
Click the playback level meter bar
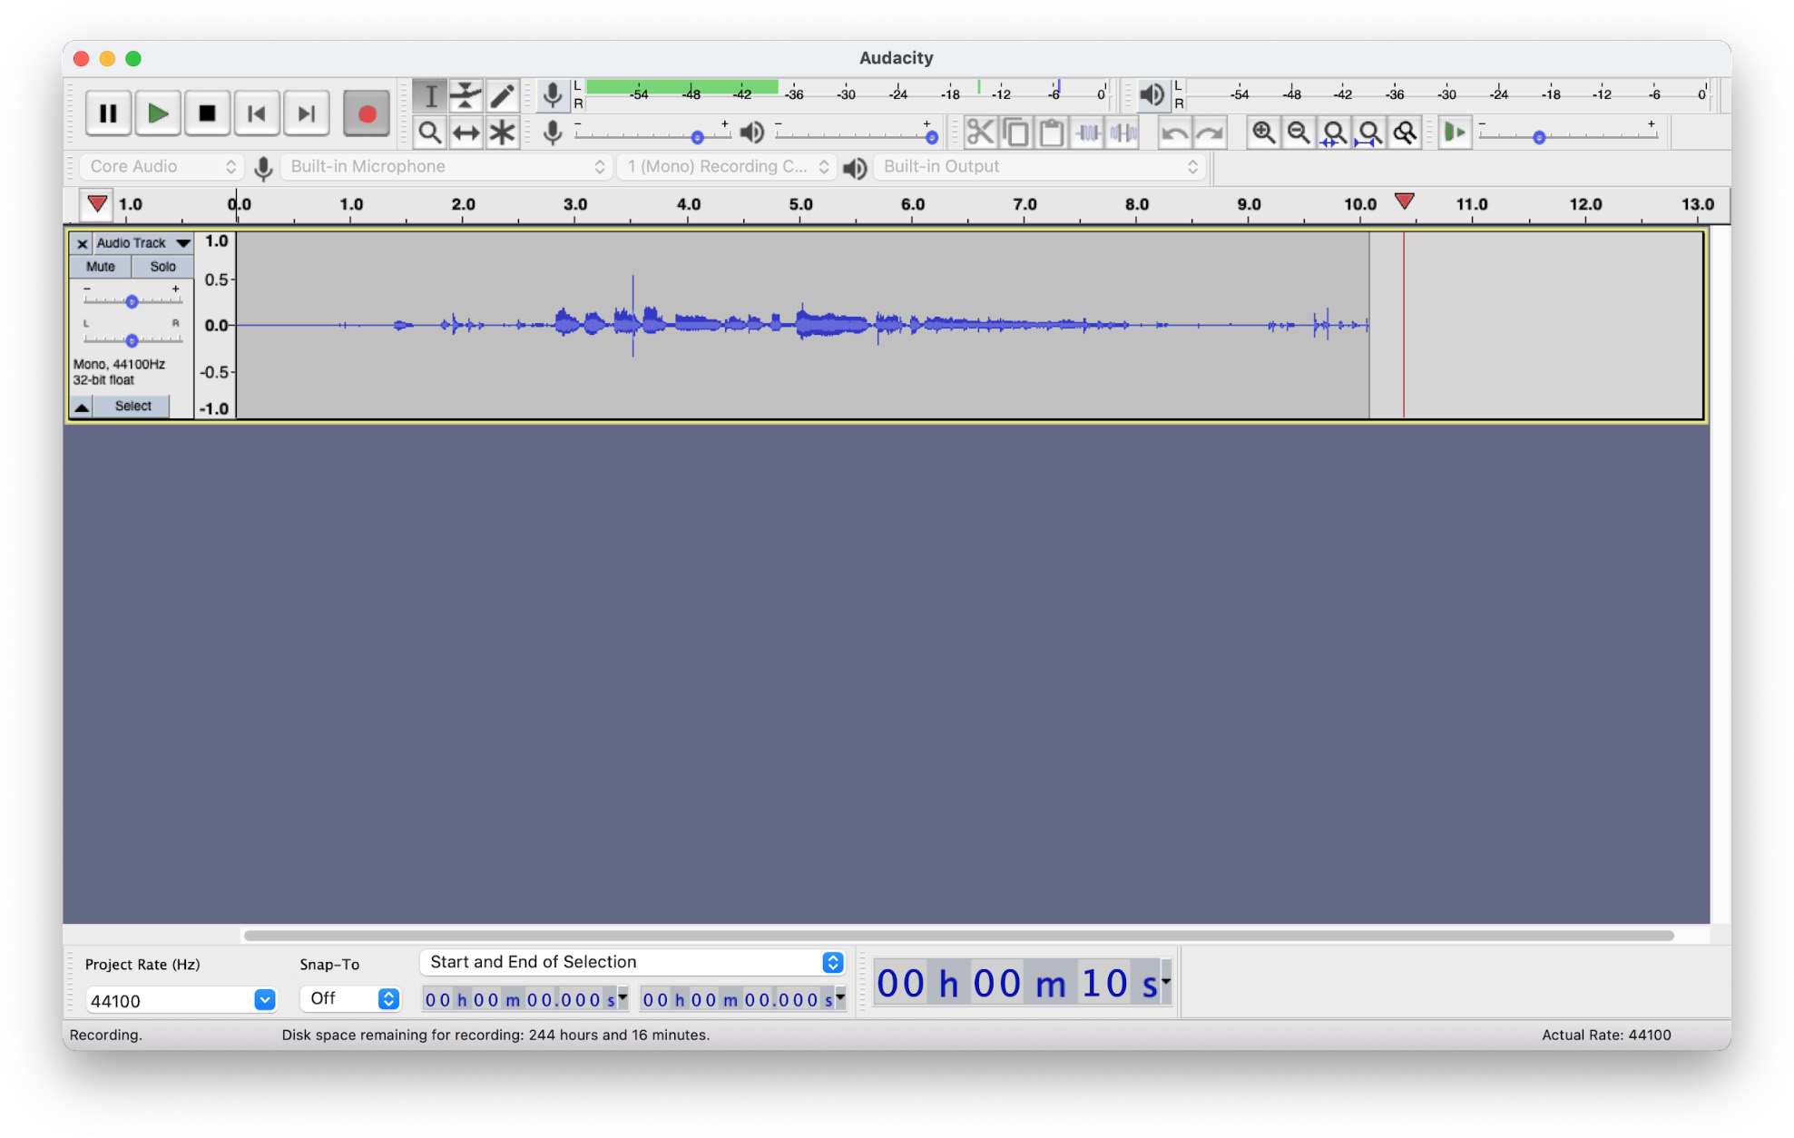pyautogui.click(x=1449, y=93)
